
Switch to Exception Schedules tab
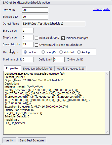38,69
